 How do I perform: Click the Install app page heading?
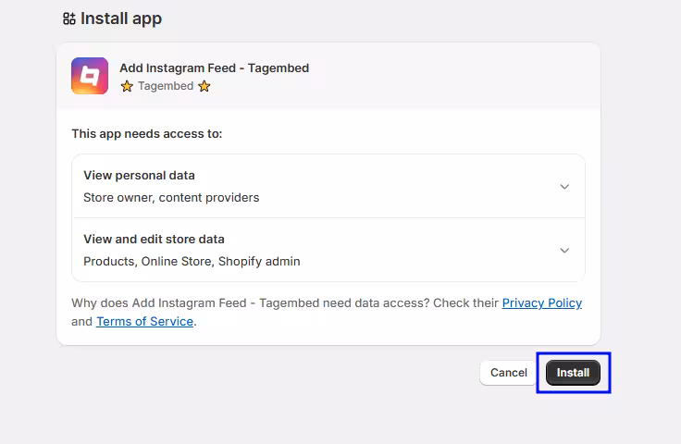pyautogui.click(x=121, y=18)
